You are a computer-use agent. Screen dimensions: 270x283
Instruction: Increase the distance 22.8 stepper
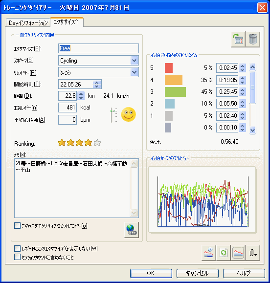pos(81,94)
